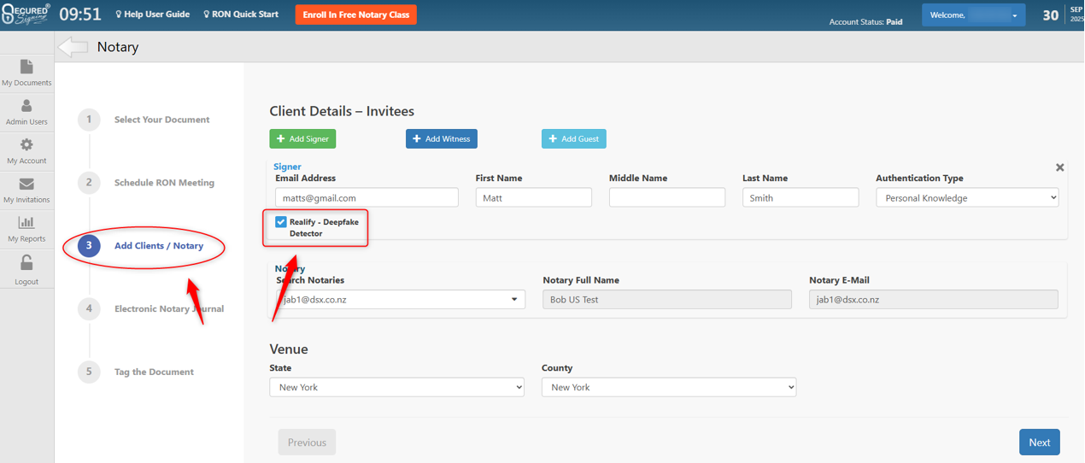Uncheck Realify Deepfake Detector checkbox
Image resolution: width=1085 pixels, height=463 pixels.
pyautogui.click(x=281, y=222)
